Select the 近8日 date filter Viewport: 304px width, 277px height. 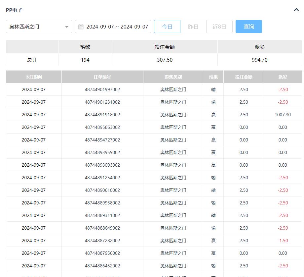click(x=219, y=27)
